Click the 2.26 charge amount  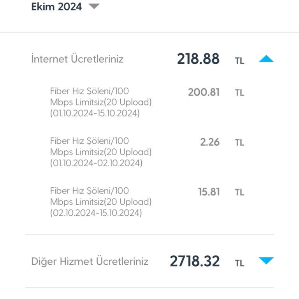[x=210, y=142]
